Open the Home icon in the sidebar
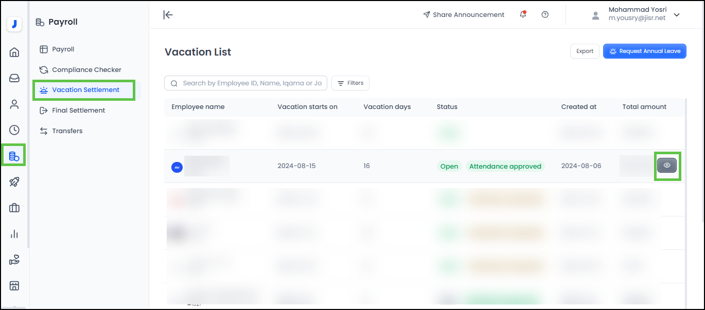The width and height of the screenshot is (705, 310). tap(14, 52)
